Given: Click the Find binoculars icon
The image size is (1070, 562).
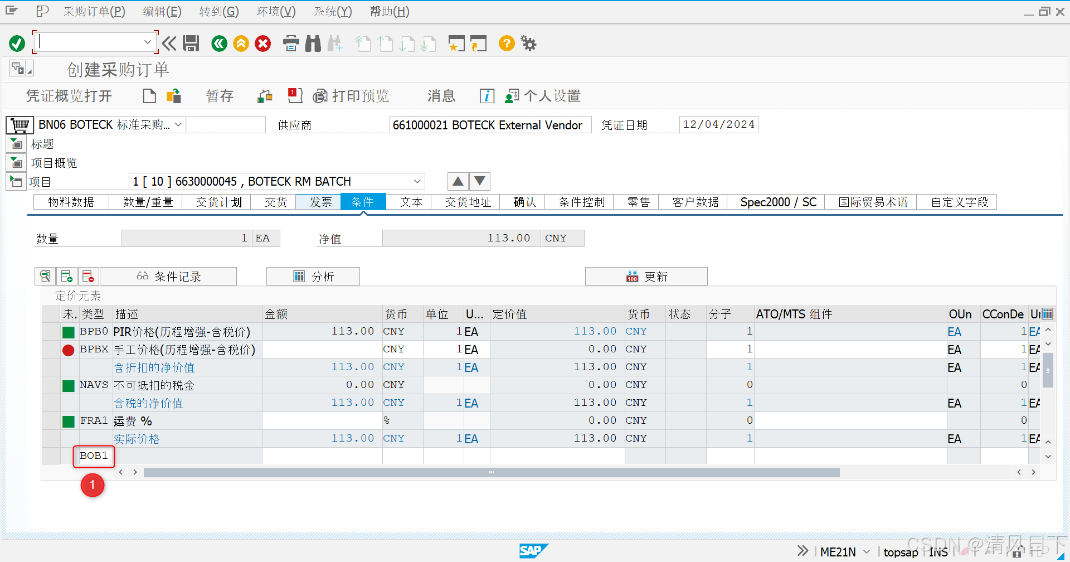Looking at the screenshot, I should click(x=313, y=43).
